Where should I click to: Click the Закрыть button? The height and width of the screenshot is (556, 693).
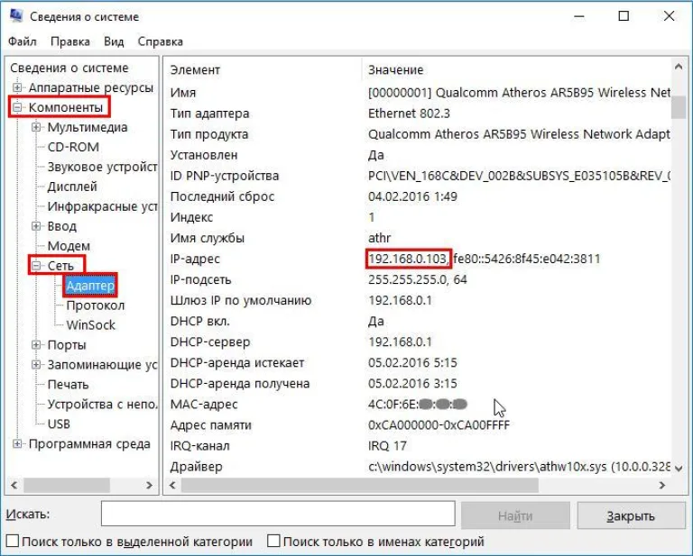pos(631,515)
